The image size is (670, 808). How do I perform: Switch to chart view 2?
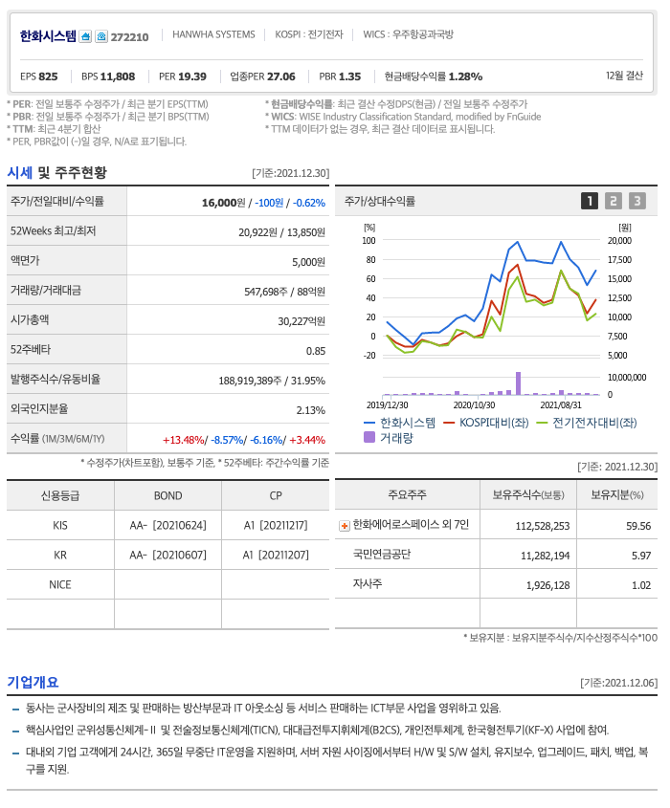(x=614, y=201)
